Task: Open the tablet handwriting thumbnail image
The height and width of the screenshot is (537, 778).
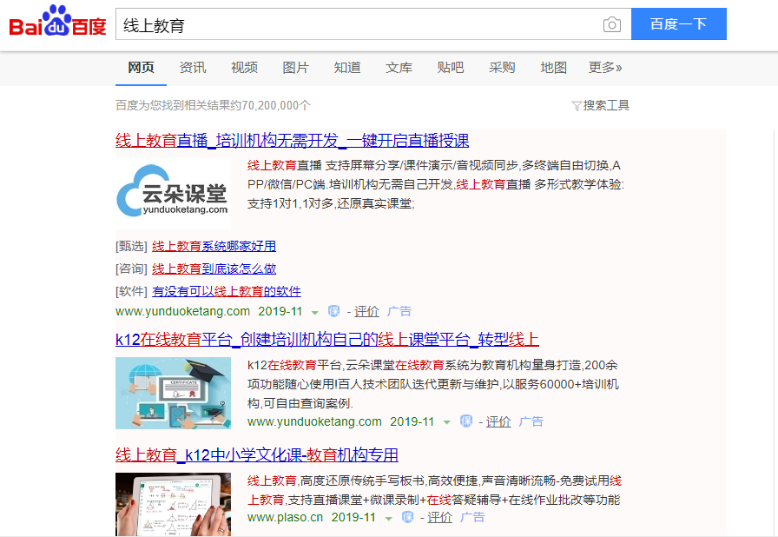Action: 173,504
